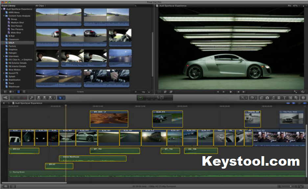Open the edit mode dropdown arrow
The width and height of the screenshot is (308, 189).
pyautogui.click(x=54, y=98)
